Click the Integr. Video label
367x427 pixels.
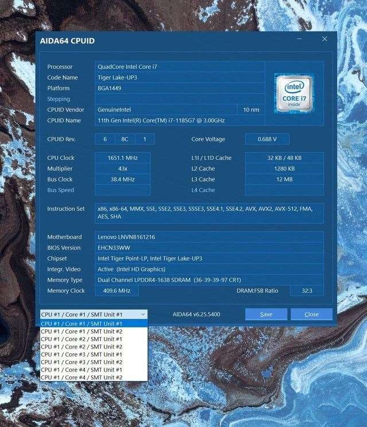[64, 270]
